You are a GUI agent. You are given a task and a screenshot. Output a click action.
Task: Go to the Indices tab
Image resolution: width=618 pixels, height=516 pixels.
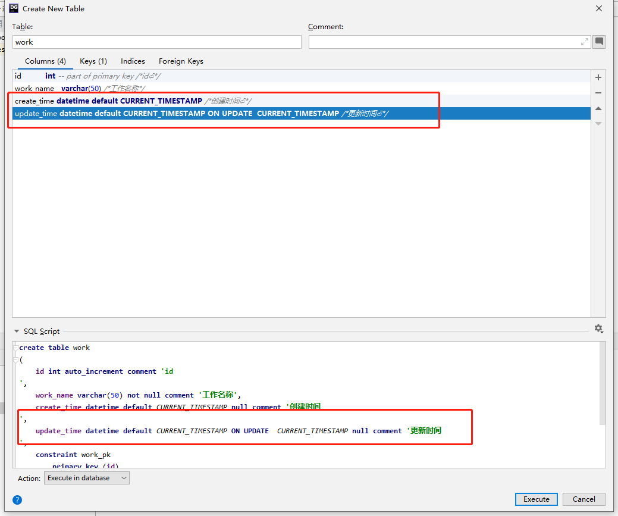[x=133, y=61]
